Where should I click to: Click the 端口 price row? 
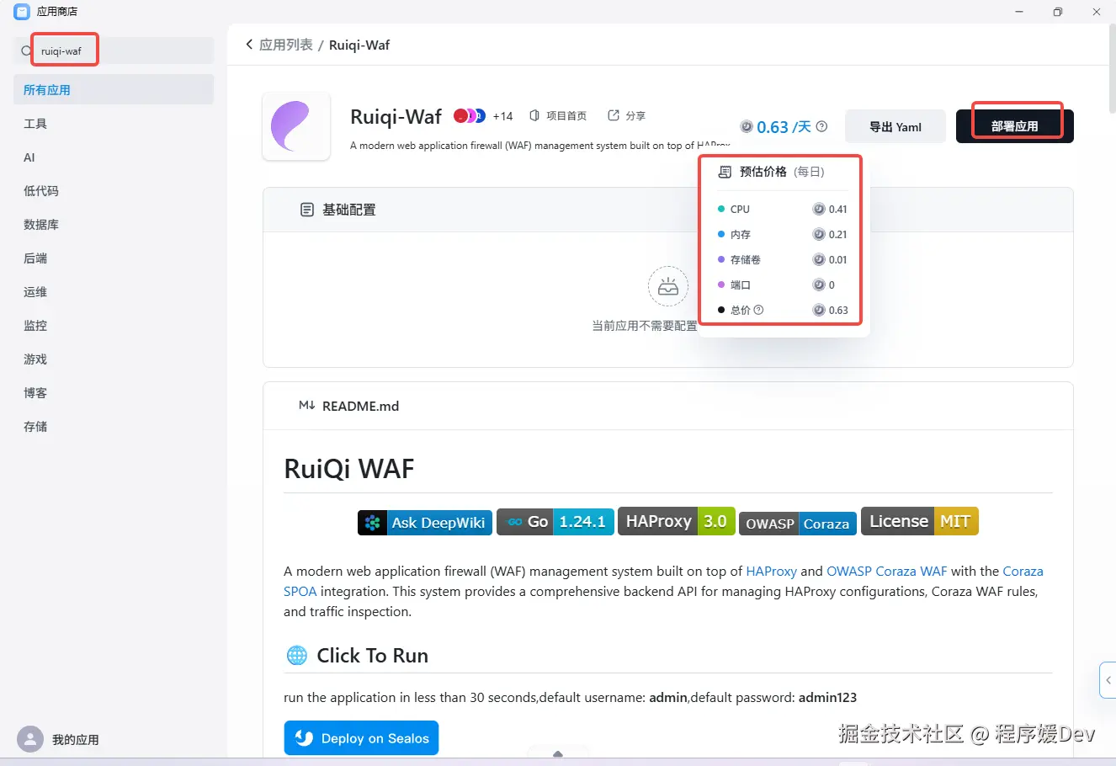[783, 285]
